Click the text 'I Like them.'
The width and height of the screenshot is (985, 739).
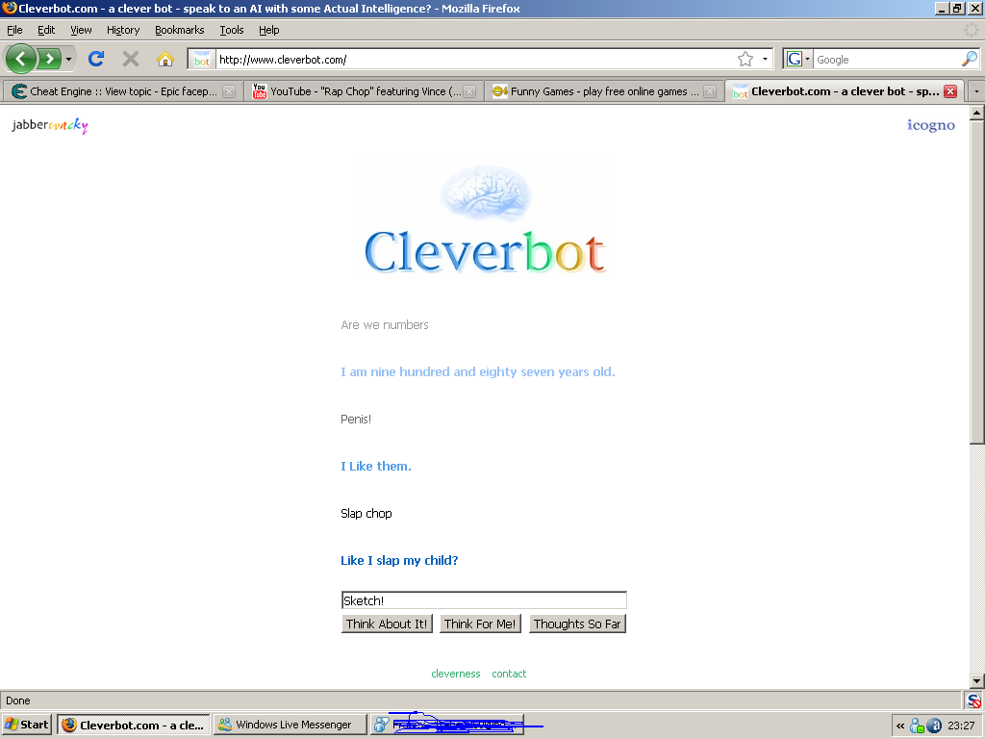point(376,467)
